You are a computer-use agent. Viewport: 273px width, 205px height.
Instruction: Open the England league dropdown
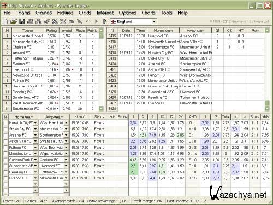click(154, 21)
